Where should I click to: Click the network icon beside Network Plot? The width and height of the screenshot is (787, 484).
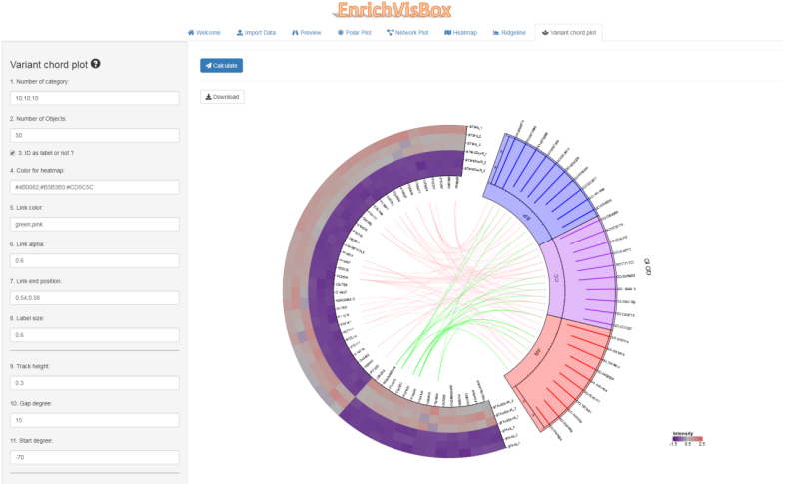(390, 33)
